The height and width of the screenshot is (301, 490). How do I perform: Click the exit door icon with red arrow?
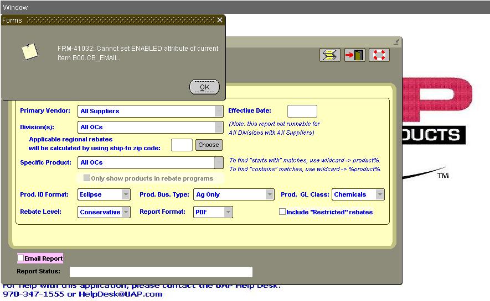point(355,55)
